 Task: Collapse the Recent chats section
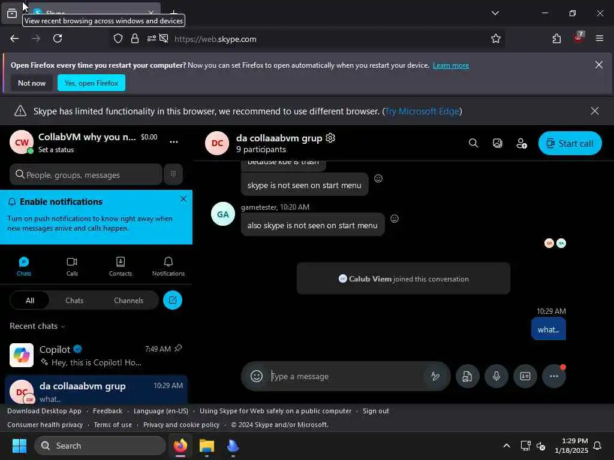point(38,326)
